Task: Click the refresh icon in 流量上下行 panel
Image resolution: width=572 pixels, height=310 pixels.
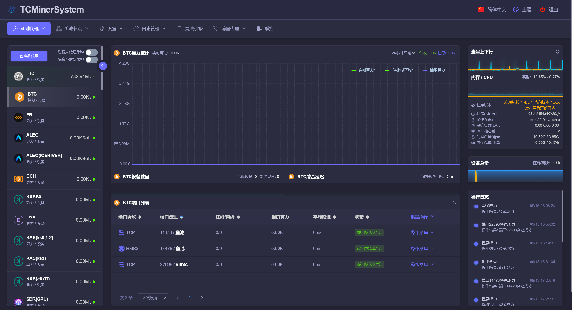Action: (557, 52)
